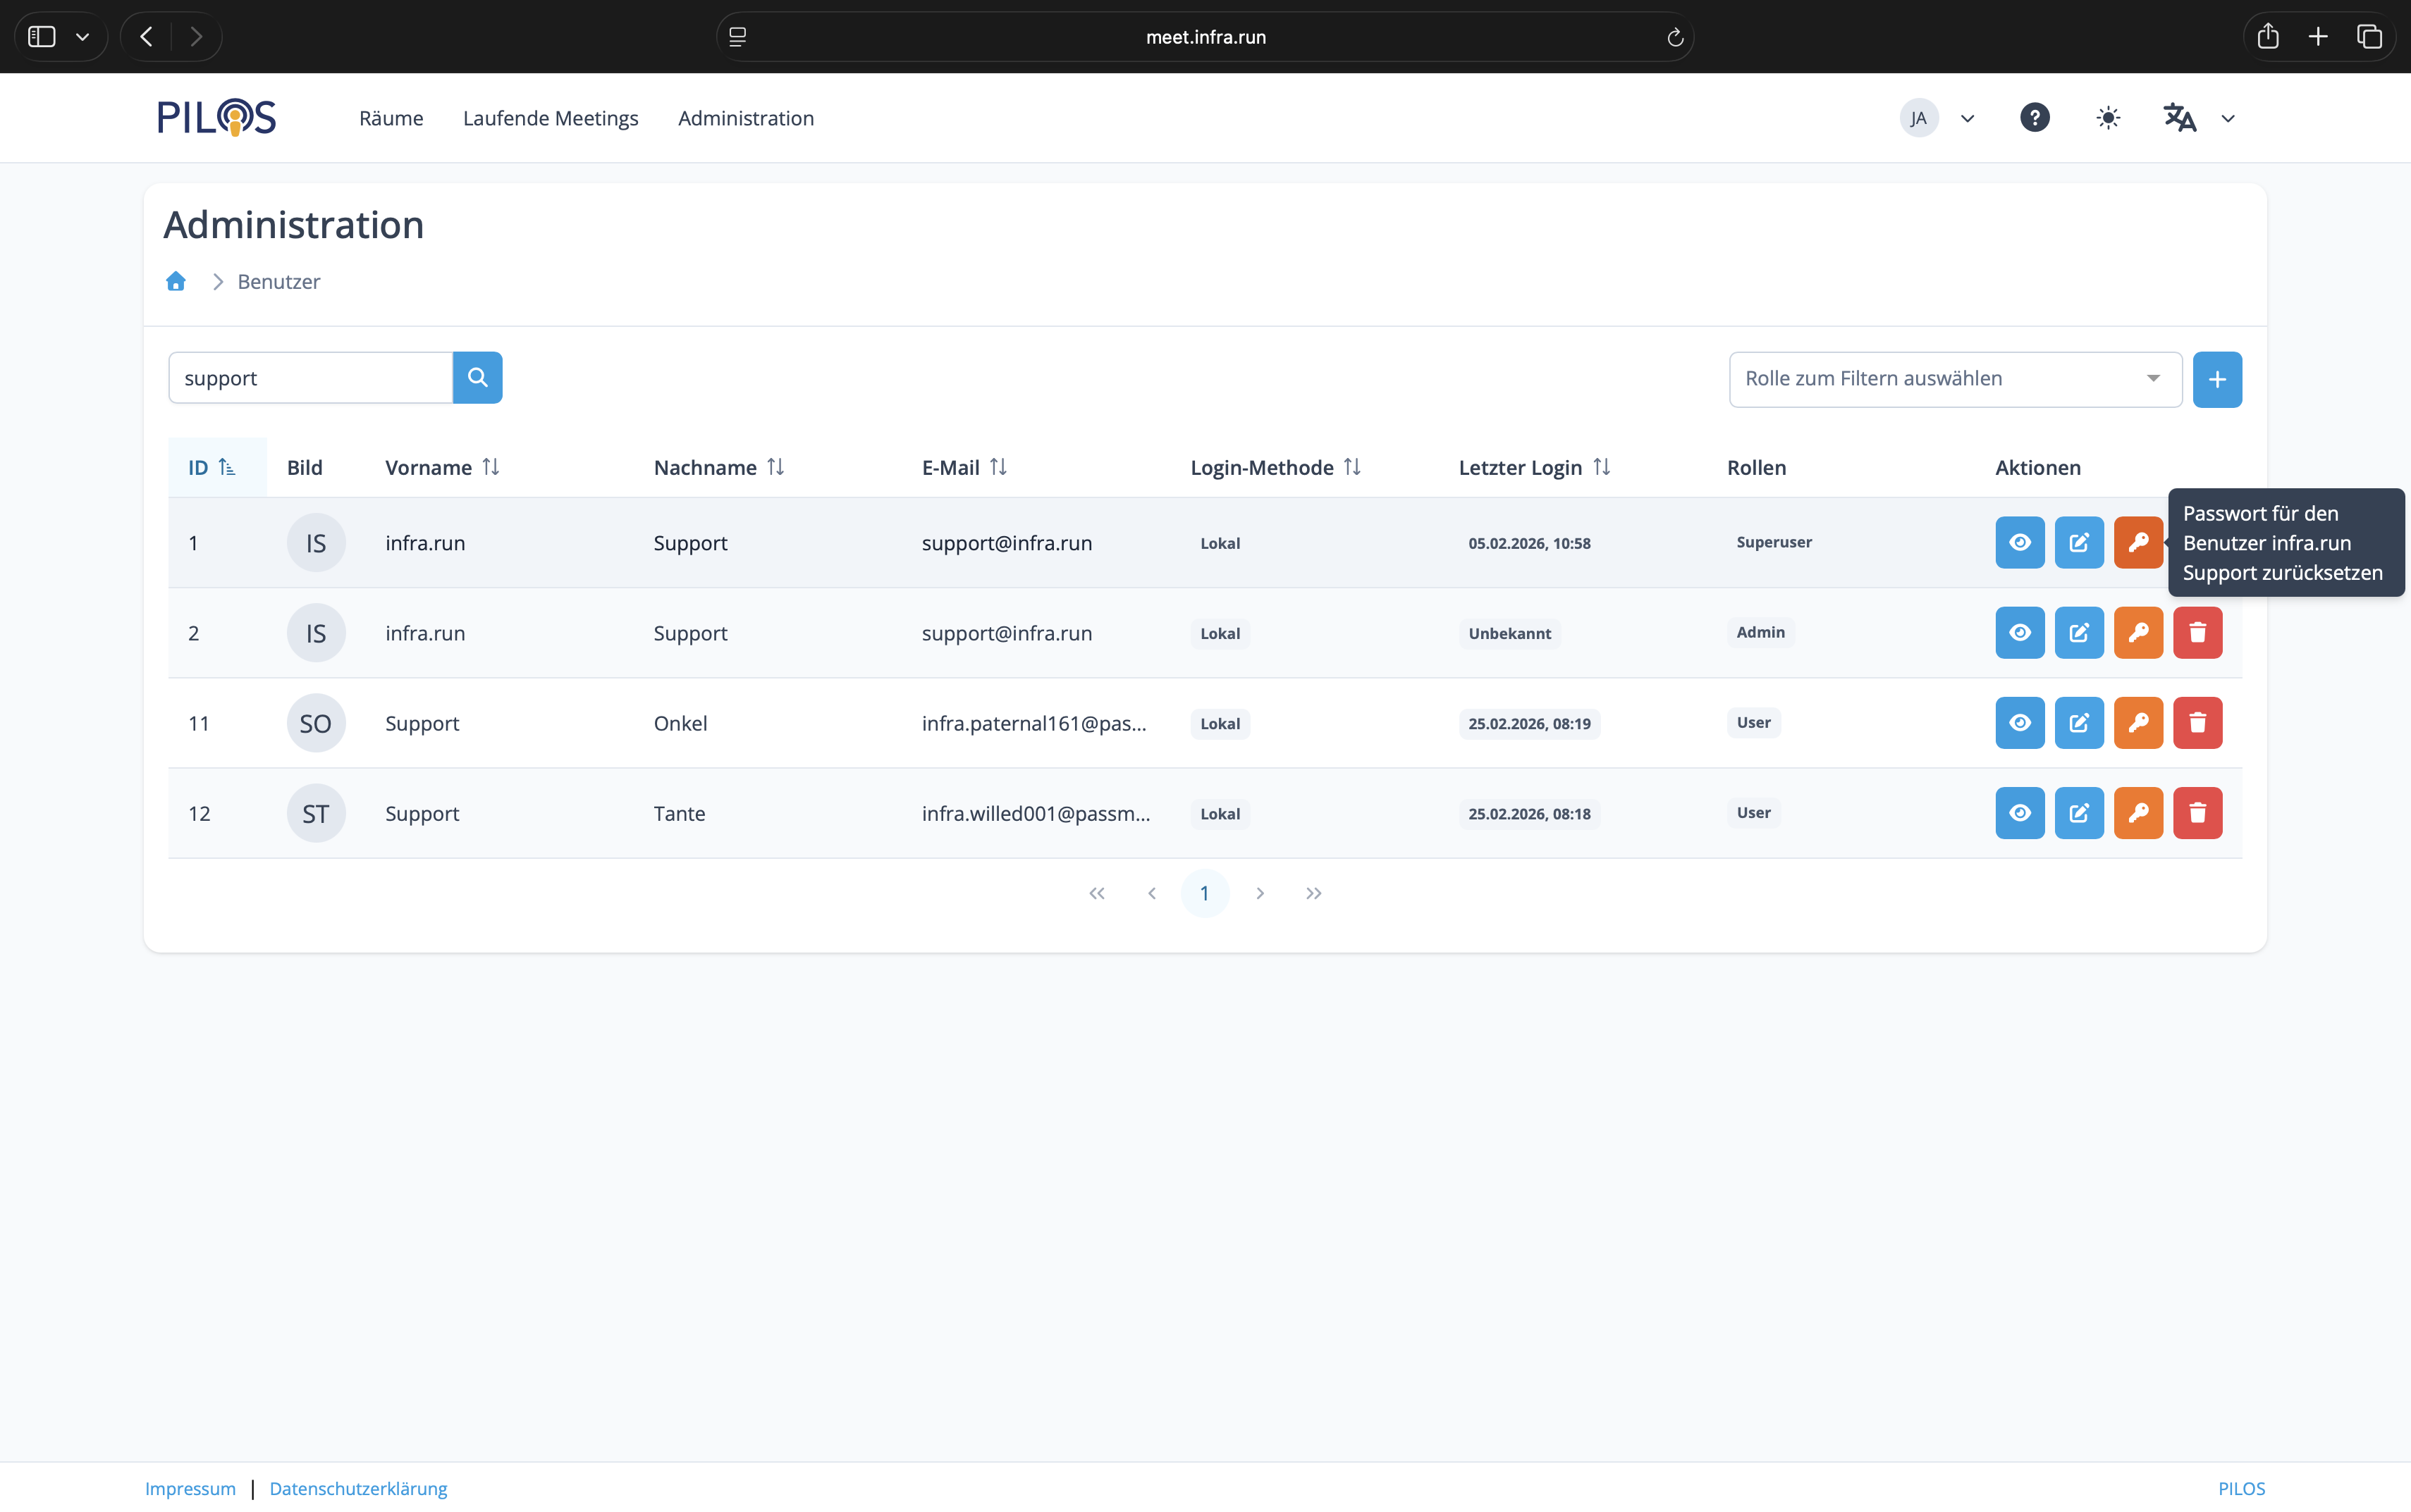Click the home breadcrumb icon

pyautogui.click(x=176, y=282)
